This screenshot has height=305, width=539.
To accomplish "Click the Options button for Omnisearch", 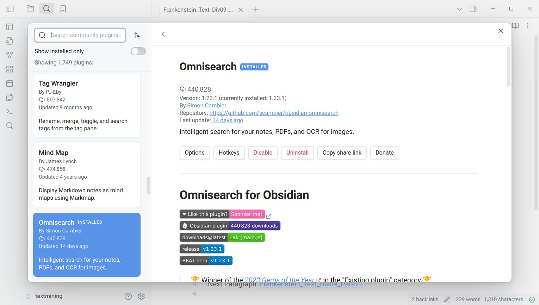I will (194, 153).
